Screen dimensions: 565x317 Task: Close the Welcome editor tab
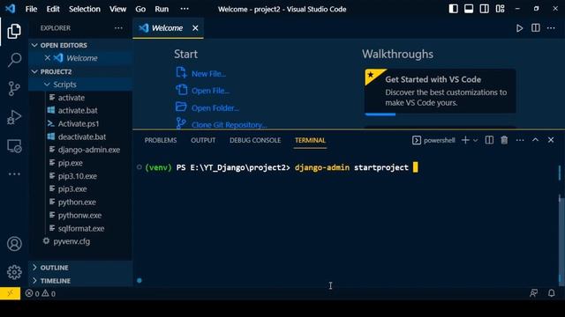pyautogui.click(x=195, y=28)
